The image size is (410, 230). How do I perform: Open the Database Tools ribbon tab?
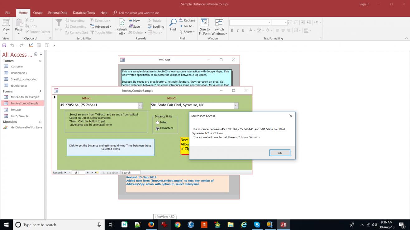(x=84, y=13)
